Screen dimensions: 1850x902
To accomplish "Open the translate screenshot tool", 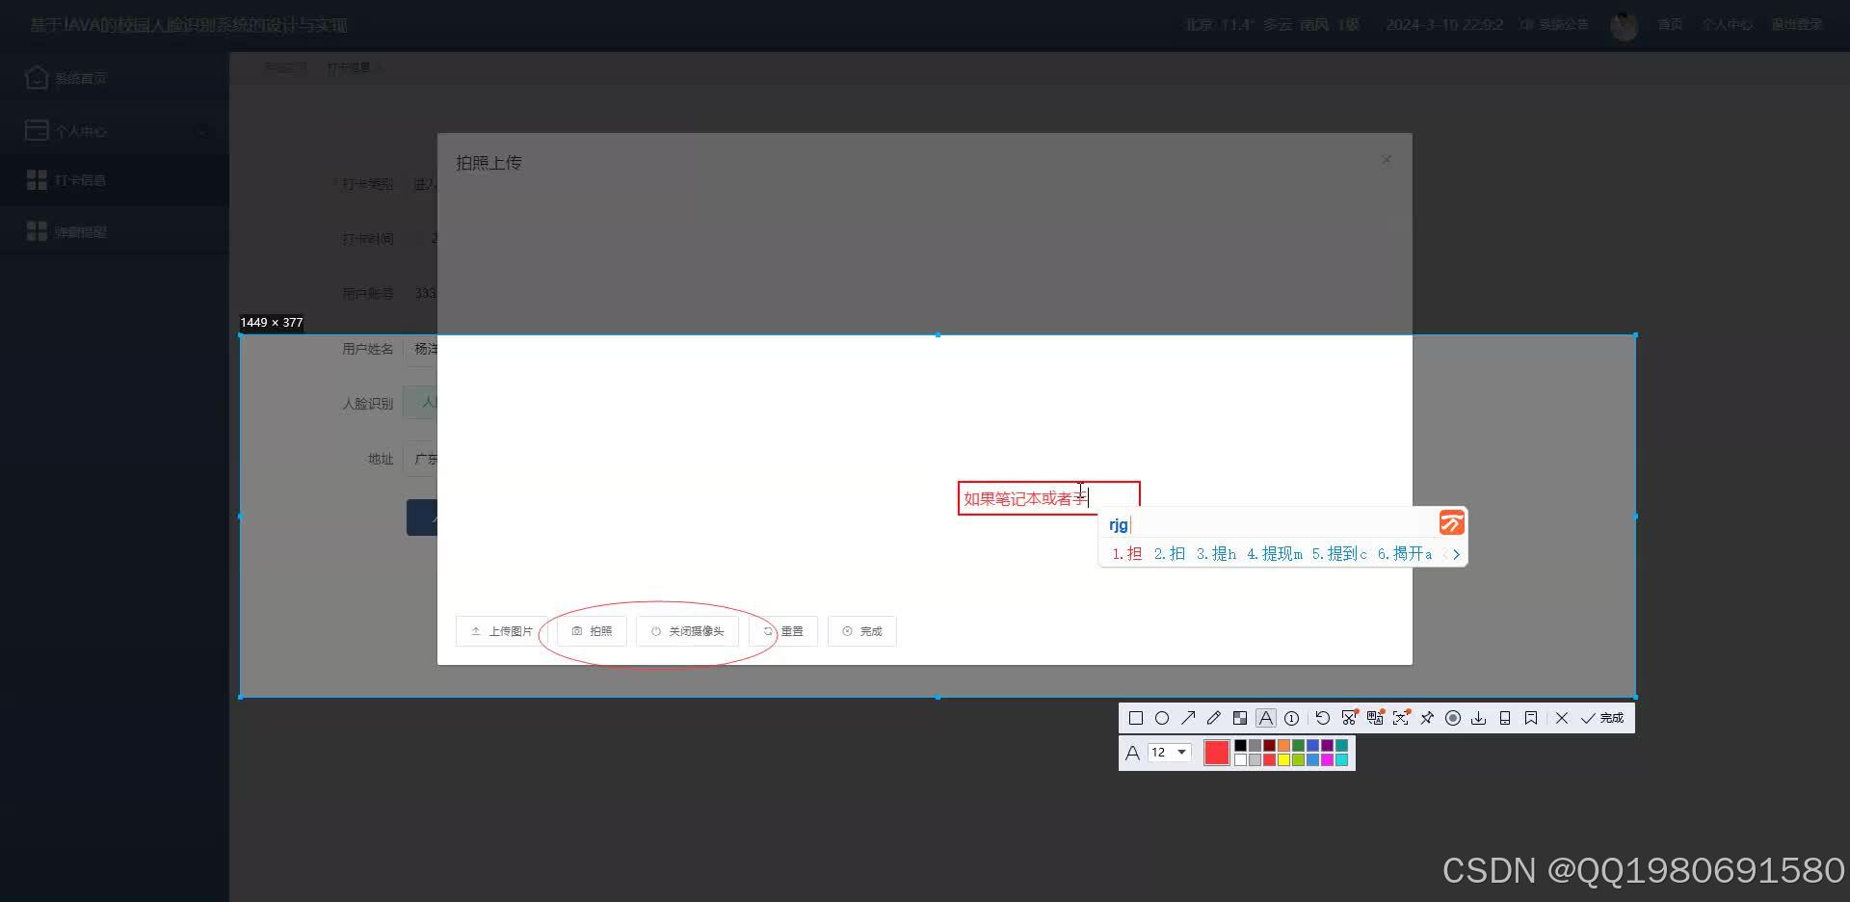I will click(x=1375, y=718).
